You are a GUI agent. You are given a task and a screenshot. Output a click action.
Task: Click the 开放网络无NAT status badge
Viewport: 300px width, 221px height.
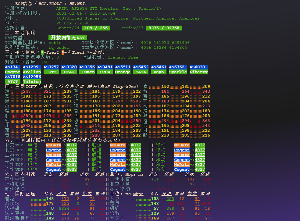pyautogui.click(x=68, y=38)
